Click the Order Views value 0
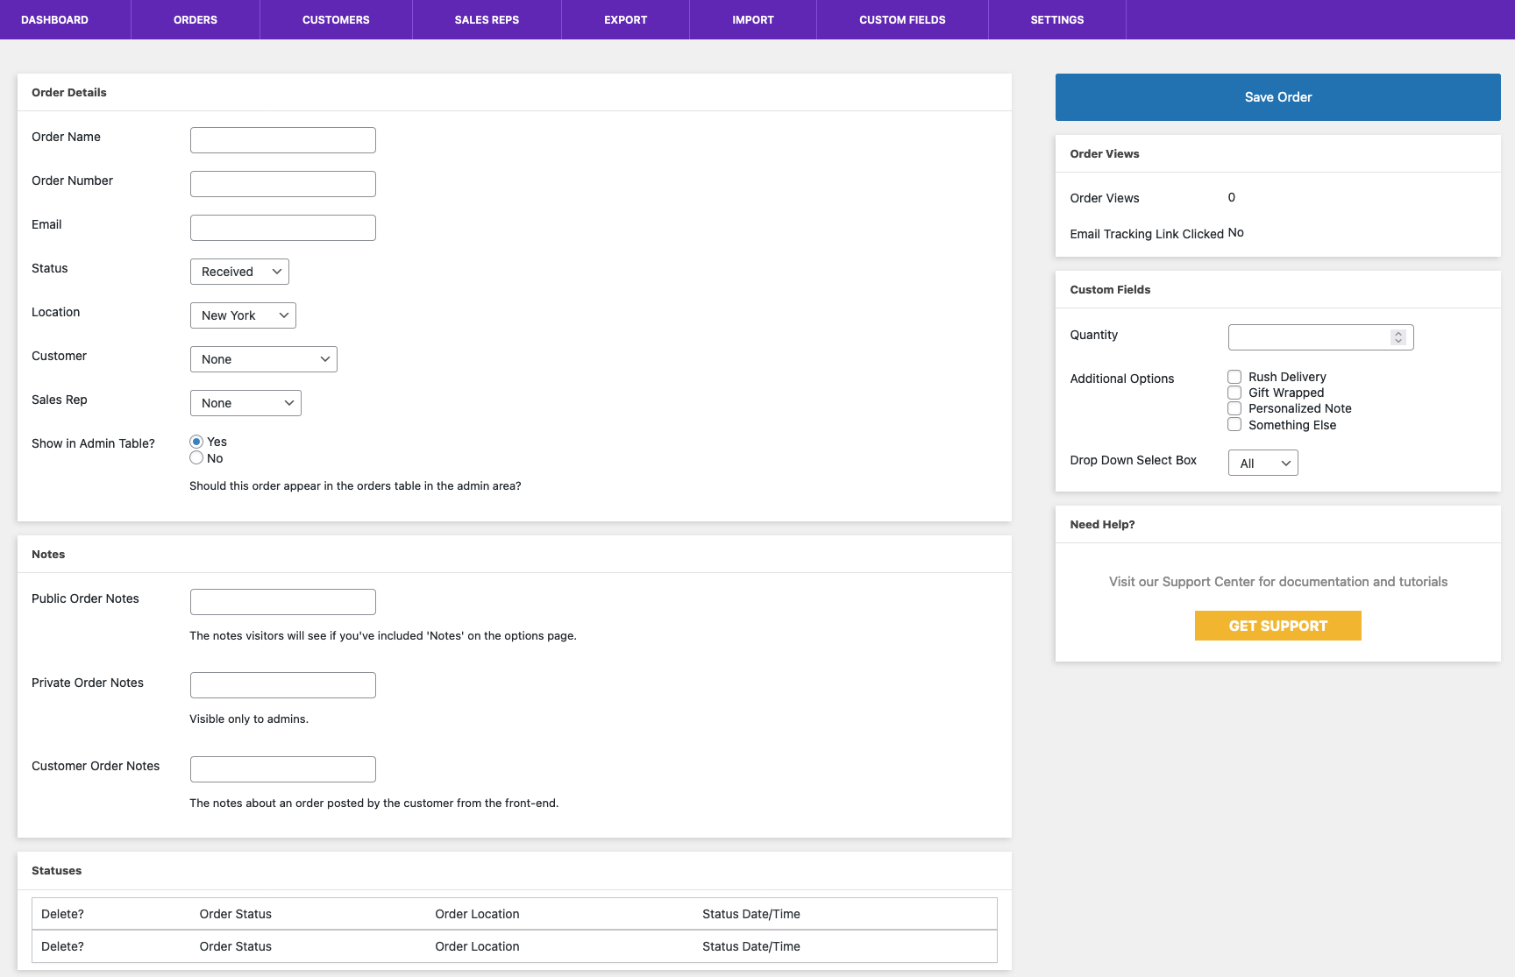Screen dimensions: 1515x977 (1232, 197)
